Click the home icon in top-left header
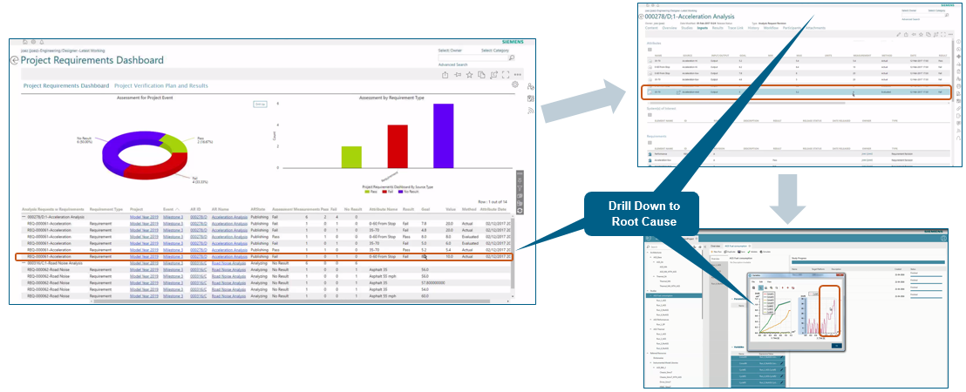966x392 pixels. click(x=24, y=42)
